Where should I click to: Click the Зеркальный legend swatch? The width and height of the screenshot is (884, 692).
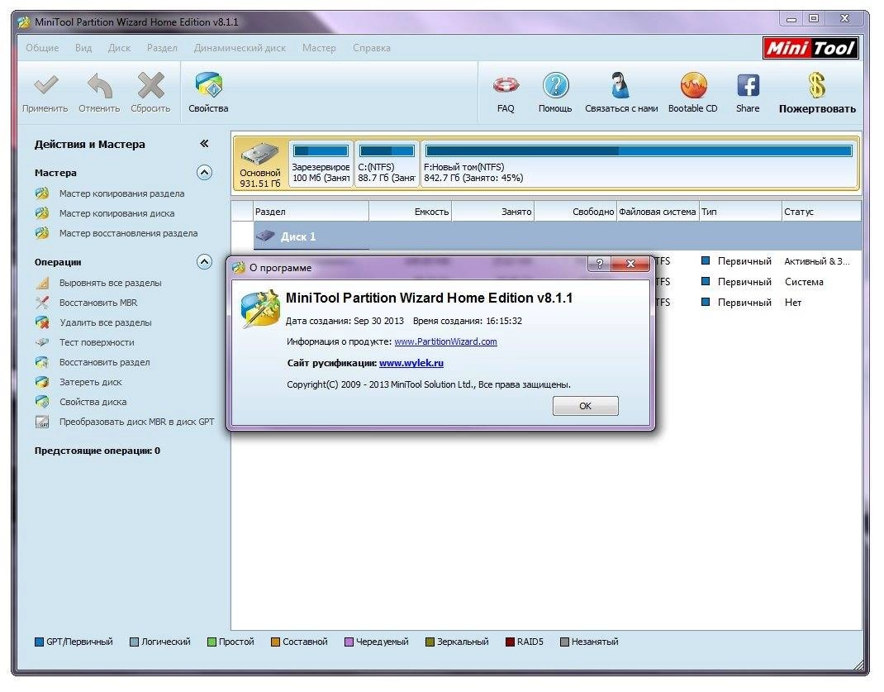pos(430,642)
